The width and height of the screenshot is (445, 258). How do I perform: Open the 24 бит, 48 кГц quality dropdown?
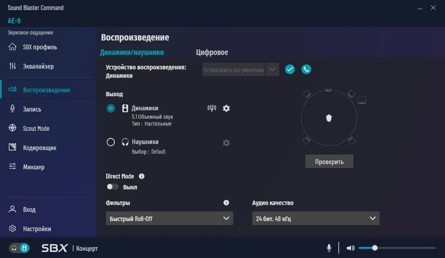[316, 218]
